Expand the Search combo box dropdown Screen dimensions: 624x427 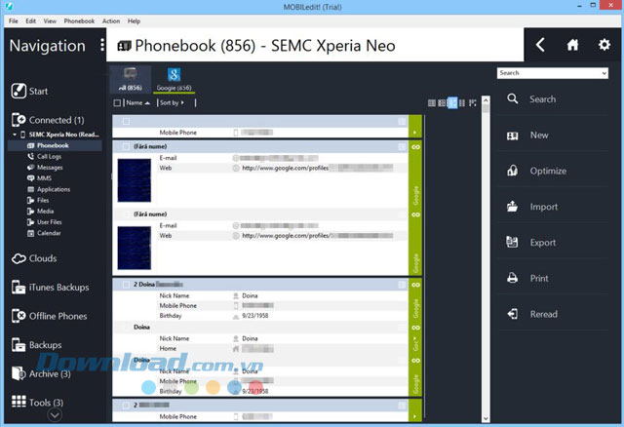point(604,73)
